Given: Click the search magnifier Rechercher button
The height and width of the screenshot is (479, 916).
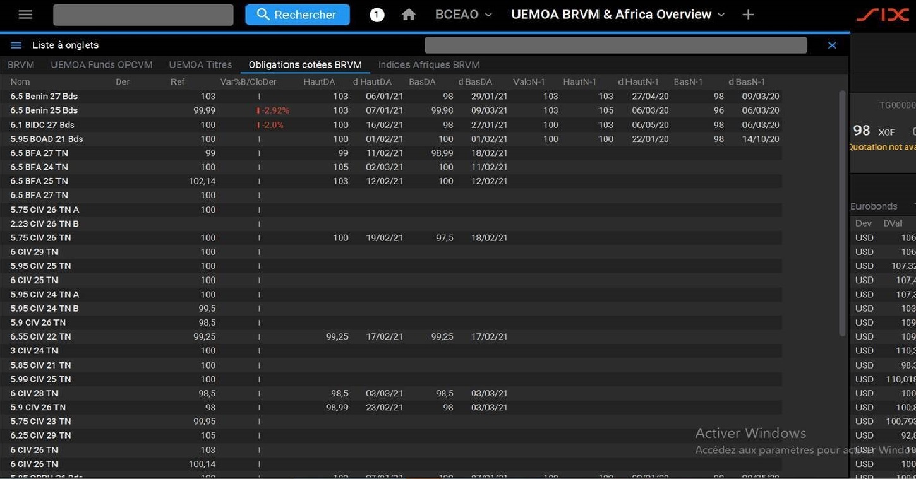Looking at the screenshot, I should coord(298,15).
